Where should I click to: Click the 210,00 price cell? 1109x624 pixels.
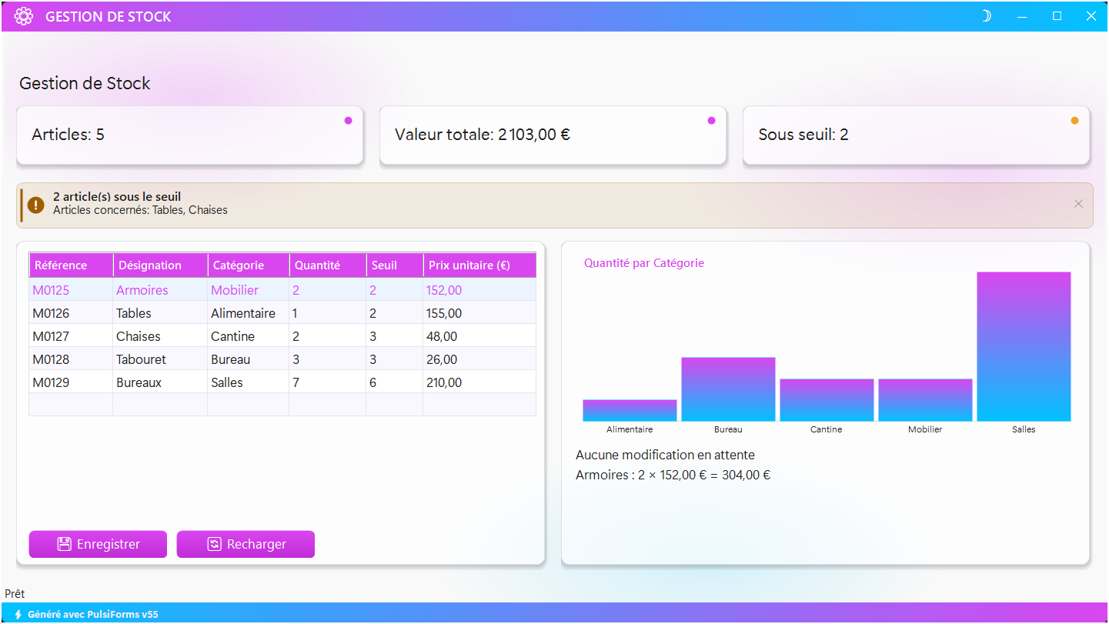tap(479, 382)
